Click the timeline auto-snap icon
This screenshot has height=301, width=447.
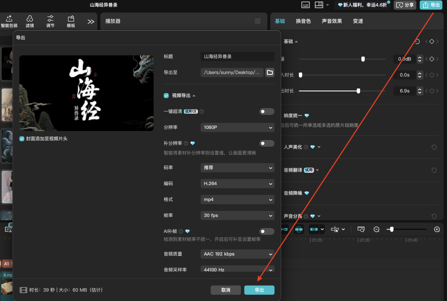click(299, 229)
